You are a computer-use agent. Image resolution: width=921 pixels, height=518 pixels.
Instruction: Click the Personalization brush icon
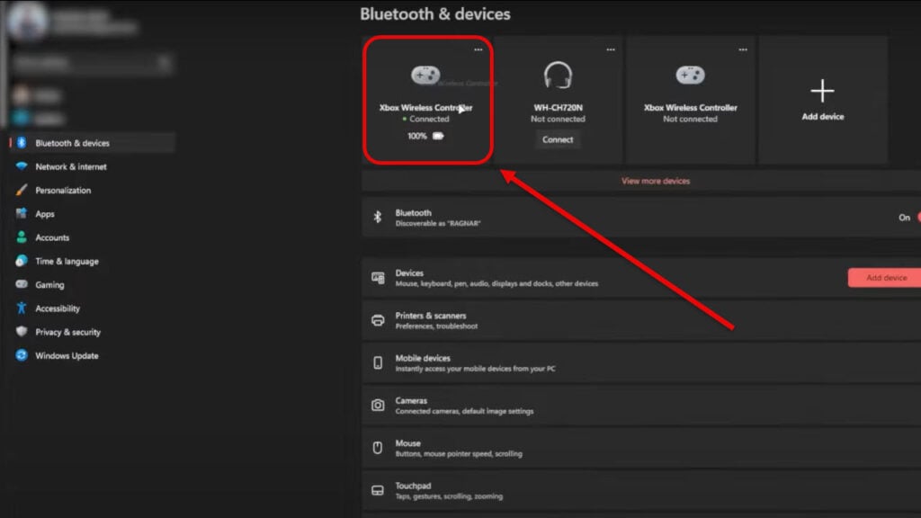click(x=22, y=190)
